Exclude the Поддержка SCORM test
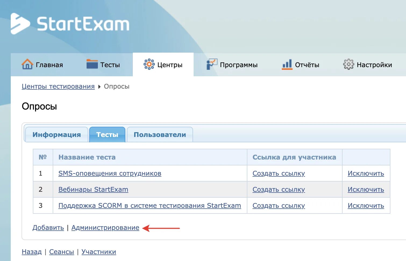This screenshot has width=406, height=261. coord(366,206)
